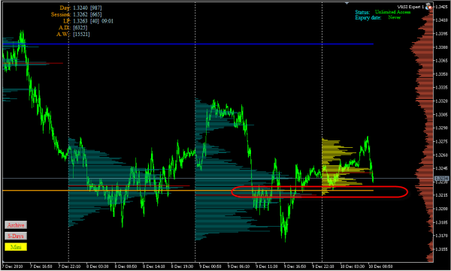Viewport: 451px width, 271px height.
Task: Click the Day value '1.3240'
Action: click(80, 8)
